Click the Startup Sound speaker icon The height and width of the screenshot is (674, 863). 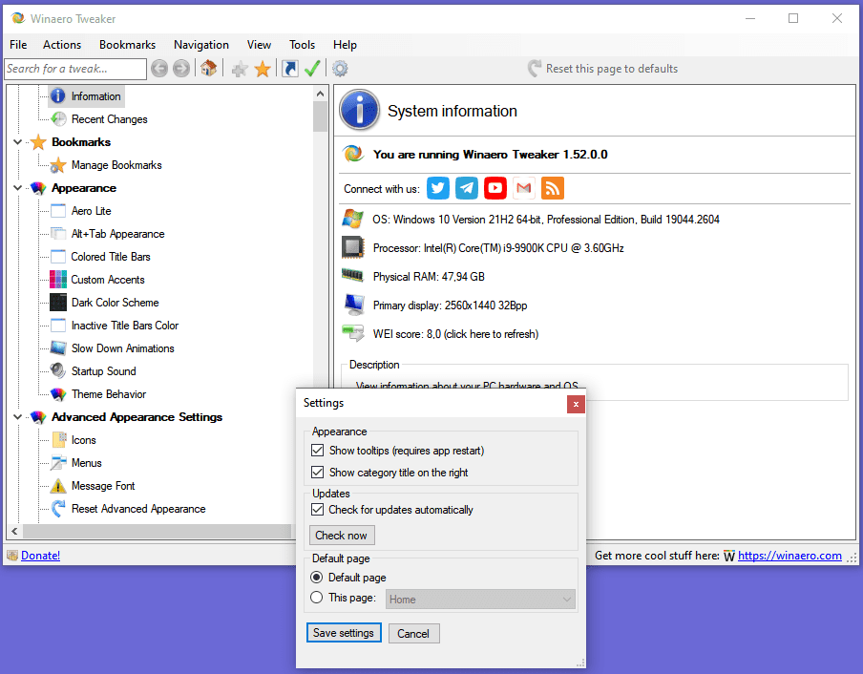pos(58,370)
